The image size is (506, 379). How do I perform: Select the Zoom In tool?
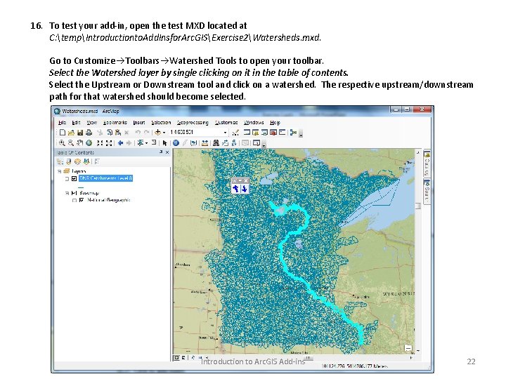coord(62,142)
